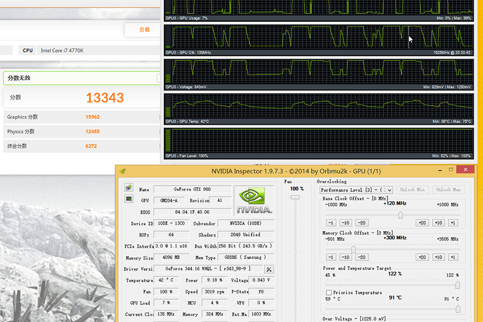The height and width of the screenshot is (322, 483).
Task: Click the upload screenshot icon beside Name
Action: coord(129,187)
